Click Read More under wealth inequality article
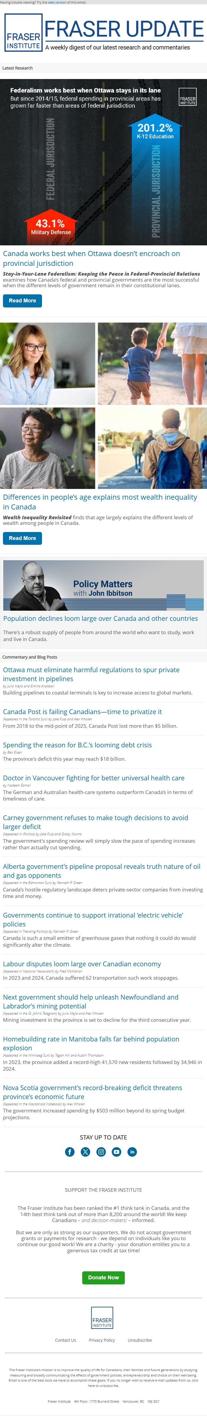 [22, 538]
